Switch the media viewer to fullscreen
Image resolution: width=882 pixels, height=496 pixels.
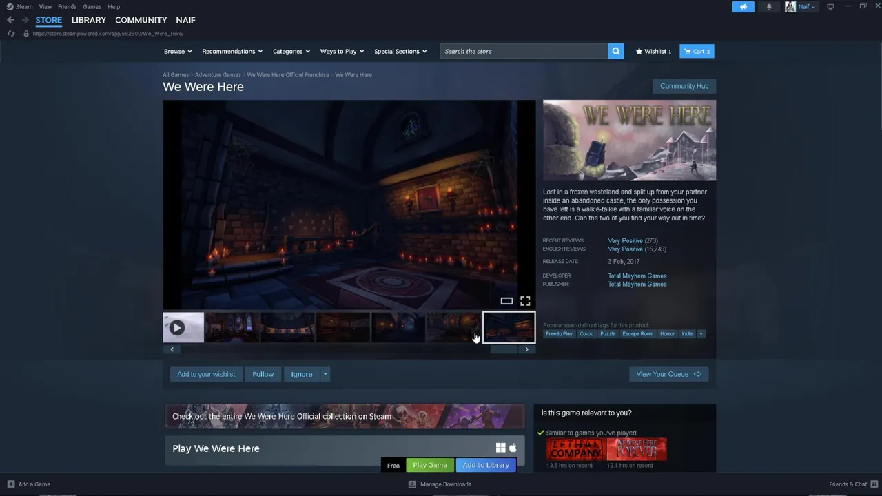click(x=525, y=301)
